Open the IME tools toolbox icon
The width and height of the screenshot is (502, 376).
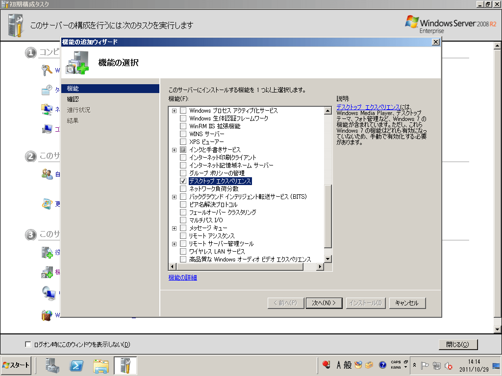point(370,365)
